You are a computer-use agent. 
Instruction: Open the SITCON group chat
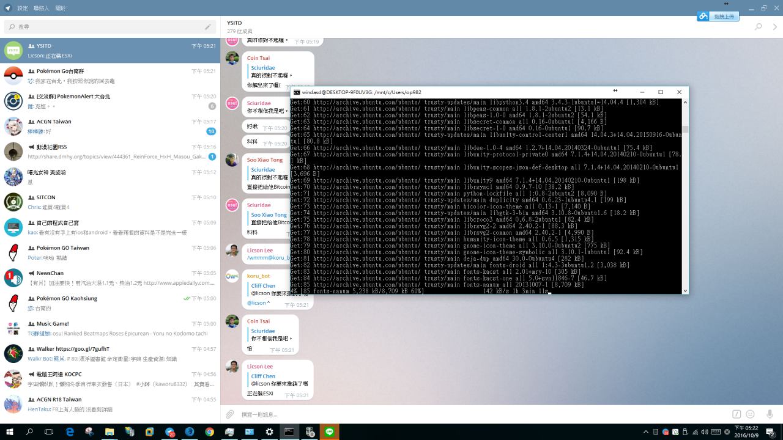[110, 202]
